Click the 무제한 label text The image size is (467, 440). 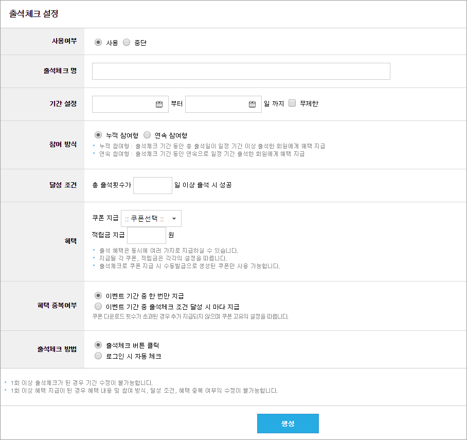click(309, 103)
